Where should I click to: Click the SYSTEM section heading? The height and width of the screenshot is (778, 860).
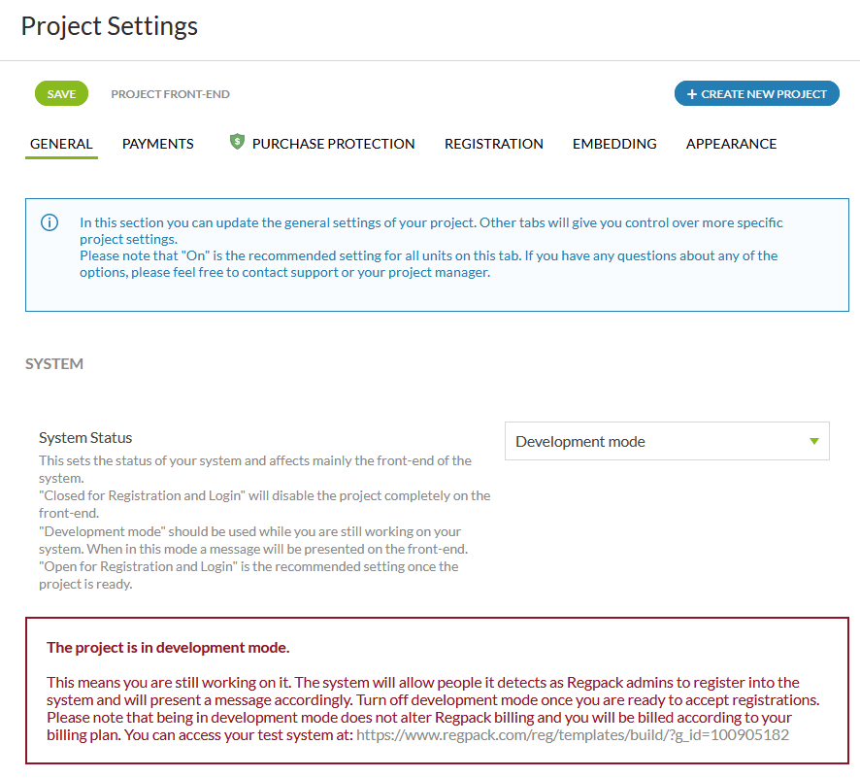(54, 364)
